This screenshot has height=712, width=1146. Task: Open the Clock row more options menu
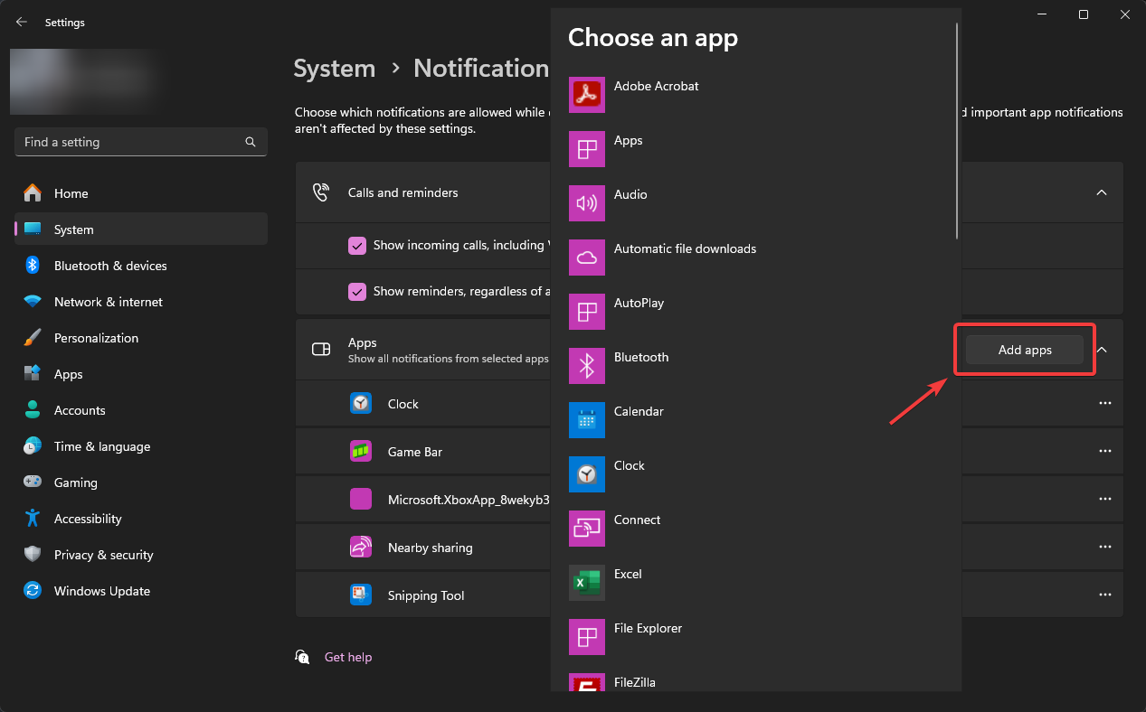pos(1104,403)
